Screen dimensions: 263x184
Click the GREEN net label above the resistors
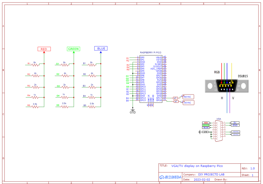pyautogui.click(x=73, y=49)
